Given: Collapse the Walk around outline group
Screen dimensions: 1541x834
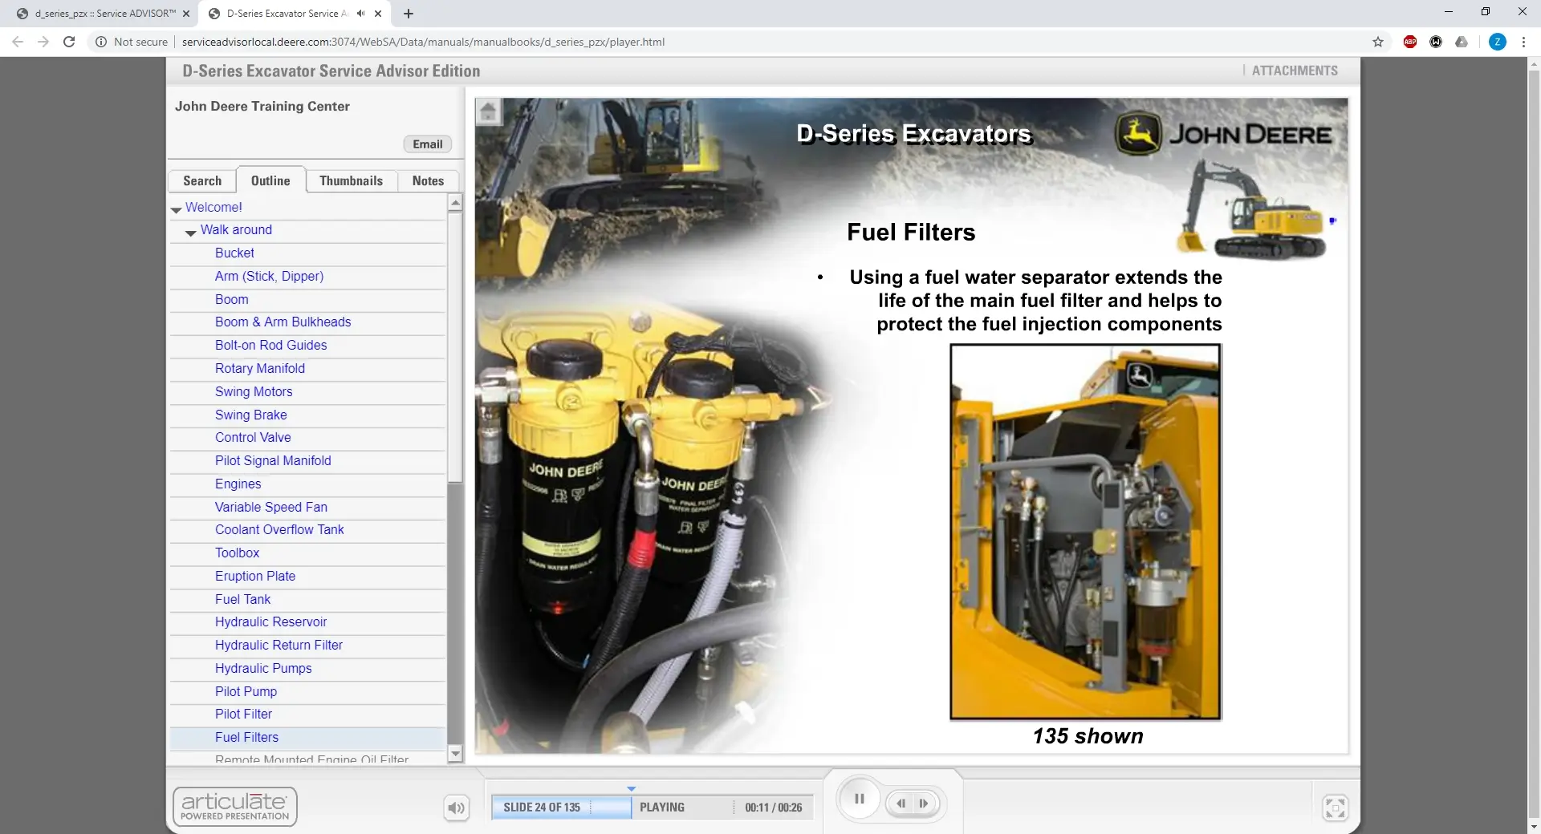Looking at the screenshot, I should [191, 232].
